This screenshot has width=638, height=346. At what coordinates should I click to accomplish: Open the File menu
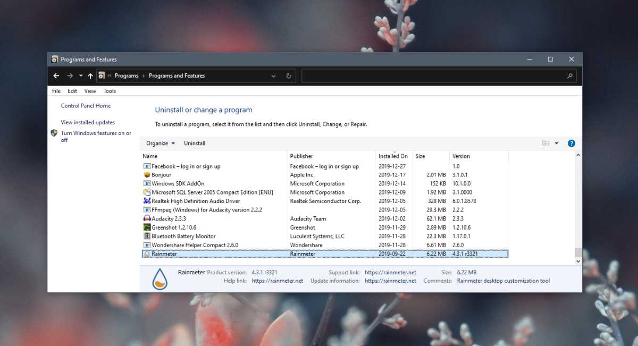[56, 91]
